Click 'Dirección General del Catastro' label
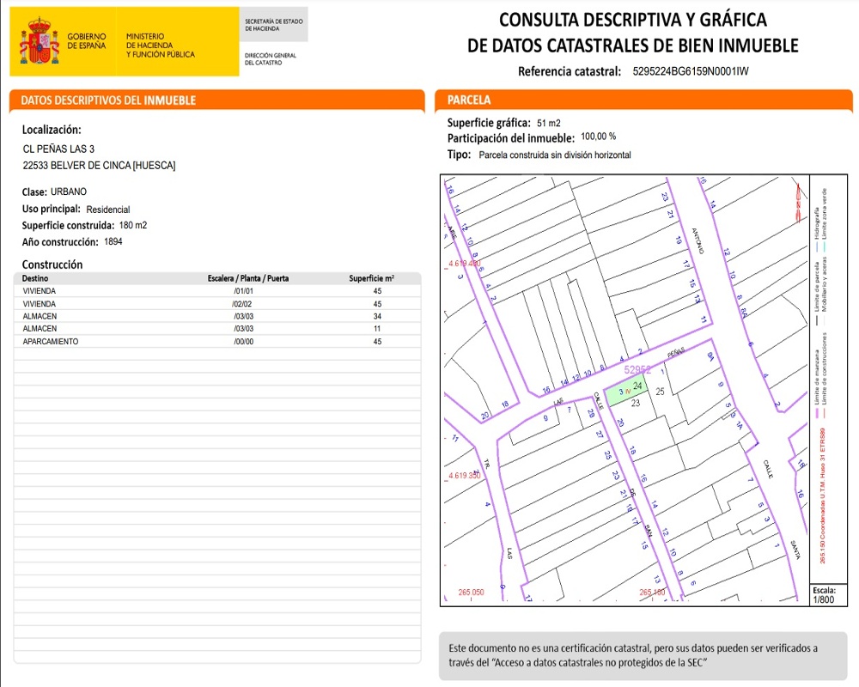859x687 pixels. [x=270, y=58]
